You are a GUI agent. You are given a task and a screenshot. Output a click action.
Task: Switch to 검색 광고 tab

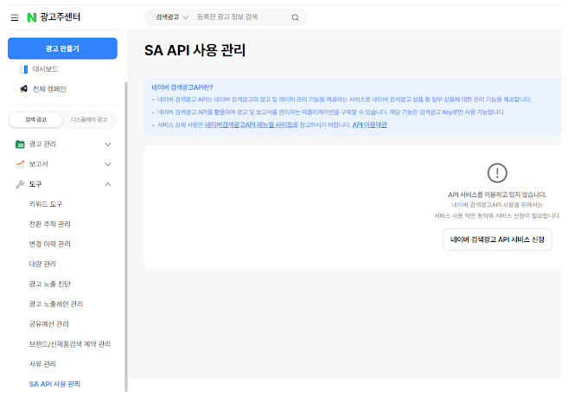35,119
